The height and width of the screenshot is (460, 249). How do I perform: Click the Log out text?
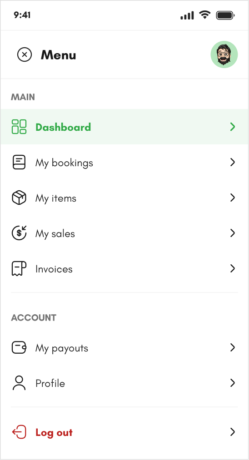54,433
